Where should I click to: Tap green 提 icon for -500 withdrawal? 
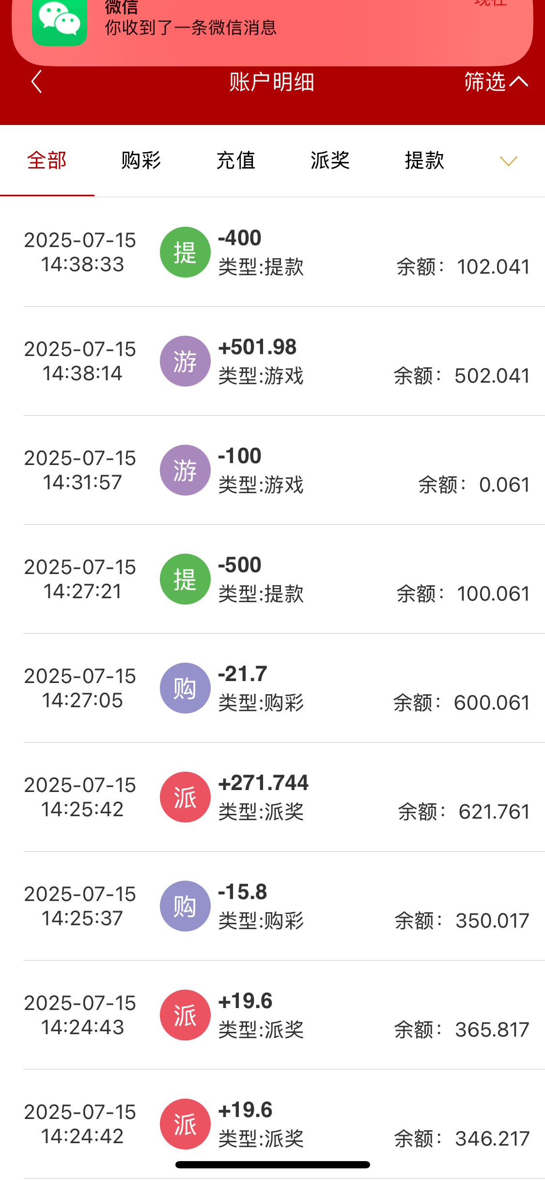[185, 579]
